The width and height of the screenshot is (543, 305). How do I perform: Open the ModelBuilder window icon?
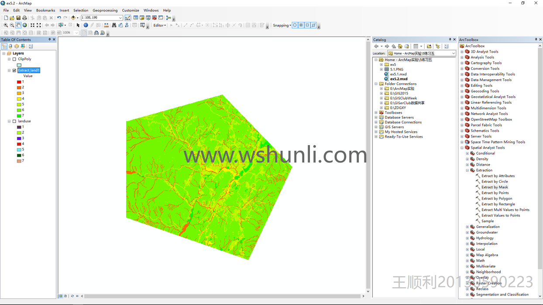[168, 18]
